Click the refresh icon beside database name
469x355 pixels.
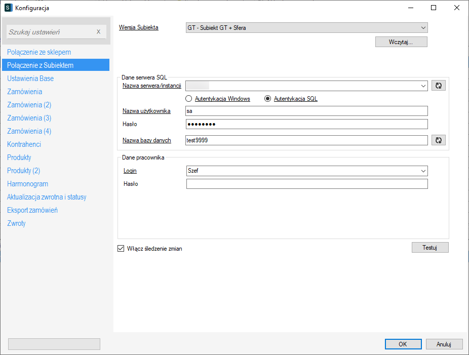tap(438, 140)
